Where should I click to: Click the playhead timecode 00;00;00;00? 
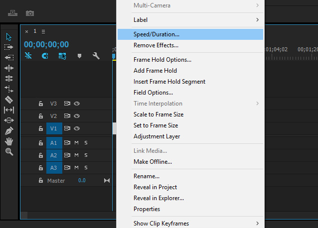[46, 44]
